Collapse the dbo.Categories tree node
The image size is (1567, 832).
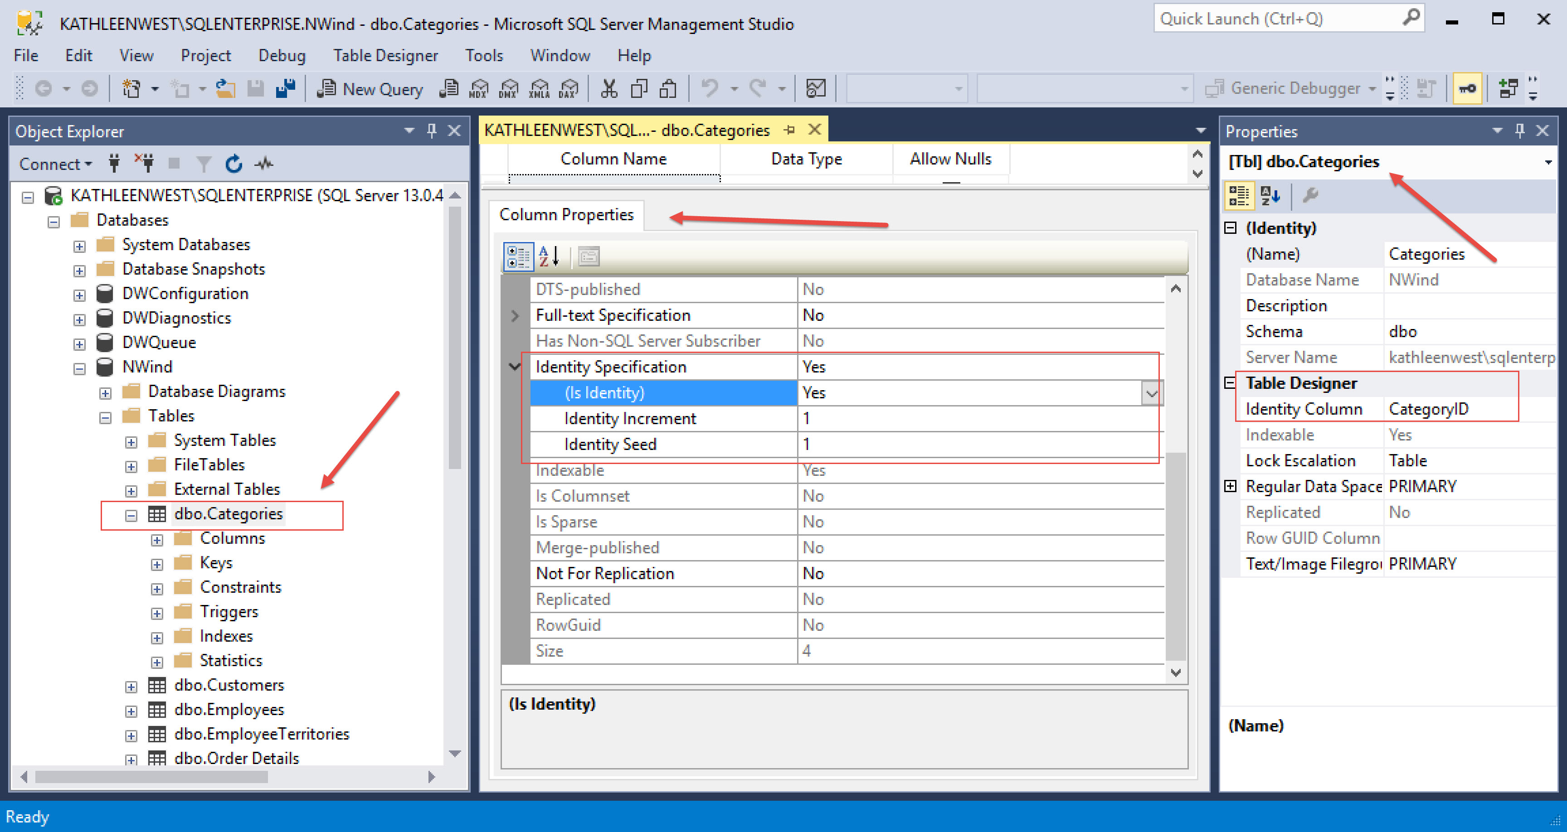click(131, 516)
